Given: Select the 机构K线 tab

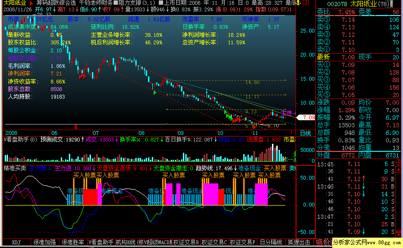Looking at the screenshot, I should [x=130, y=242].
